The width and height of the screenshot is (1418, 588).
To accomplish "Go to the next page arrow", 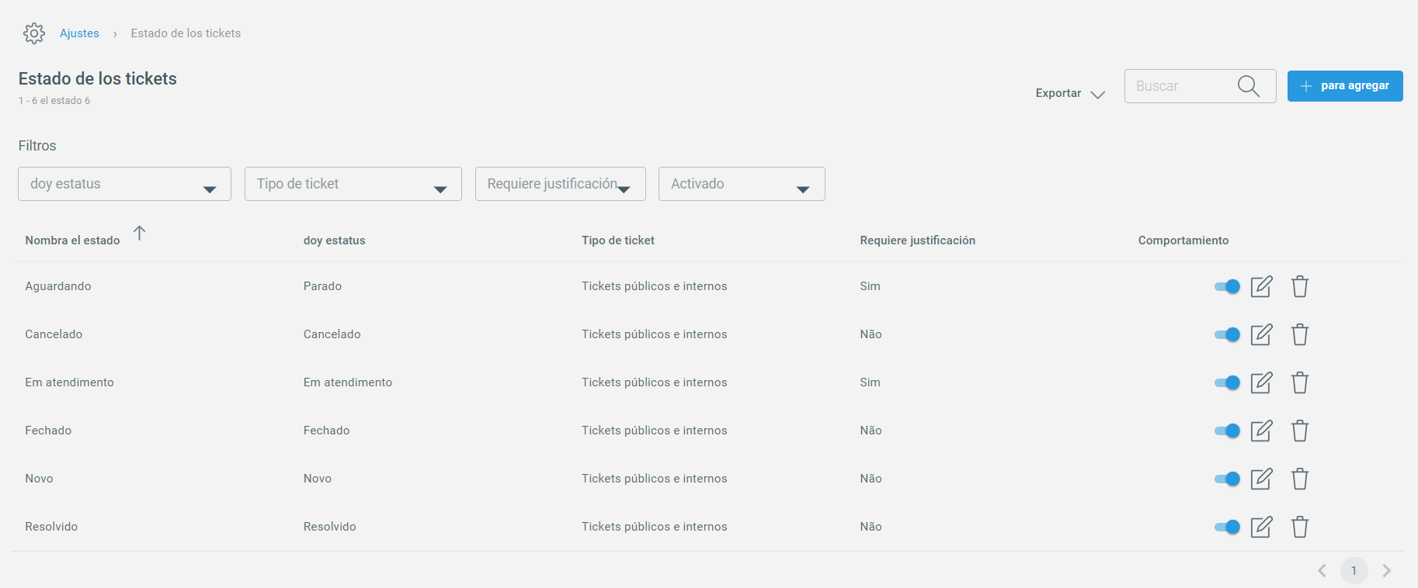I will [x=1386, y=571].
